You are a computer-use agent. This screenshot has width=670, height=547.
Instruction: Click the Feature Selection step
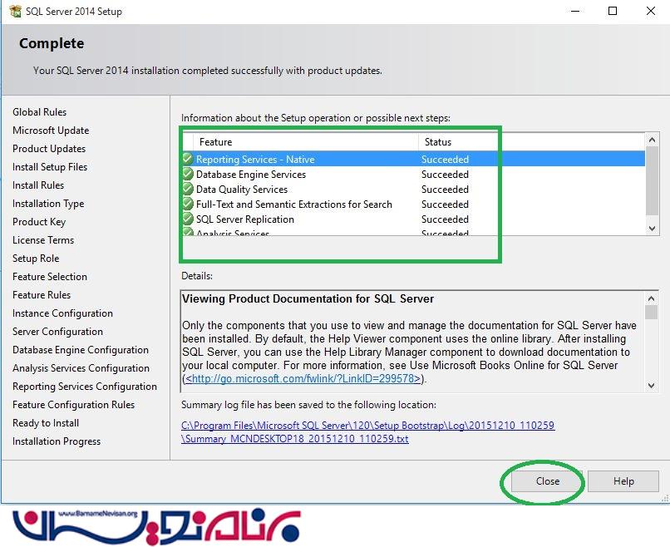click(x=50, y=277)
